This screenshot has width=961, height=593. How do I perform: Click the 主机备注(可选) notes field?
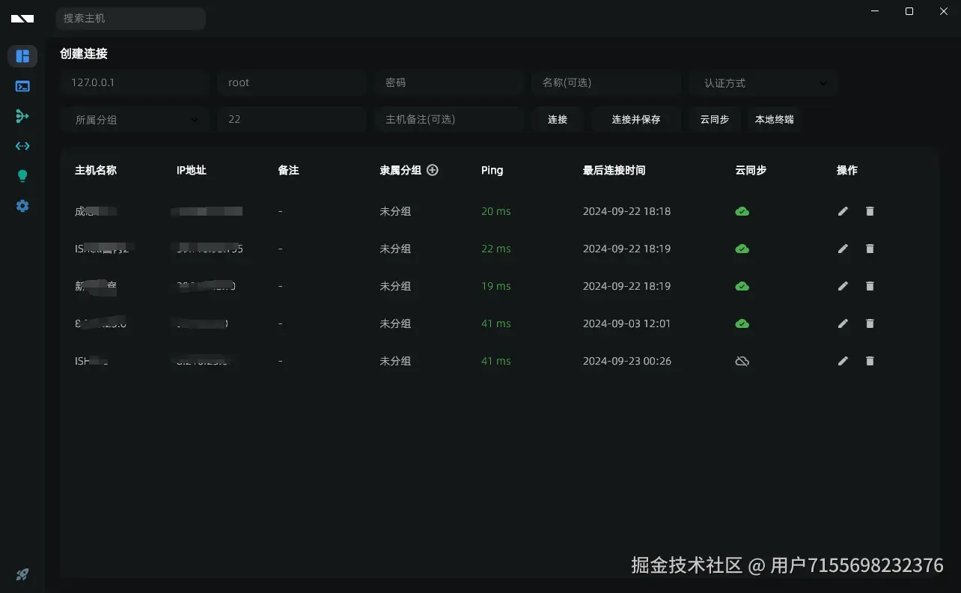[449, 120]
